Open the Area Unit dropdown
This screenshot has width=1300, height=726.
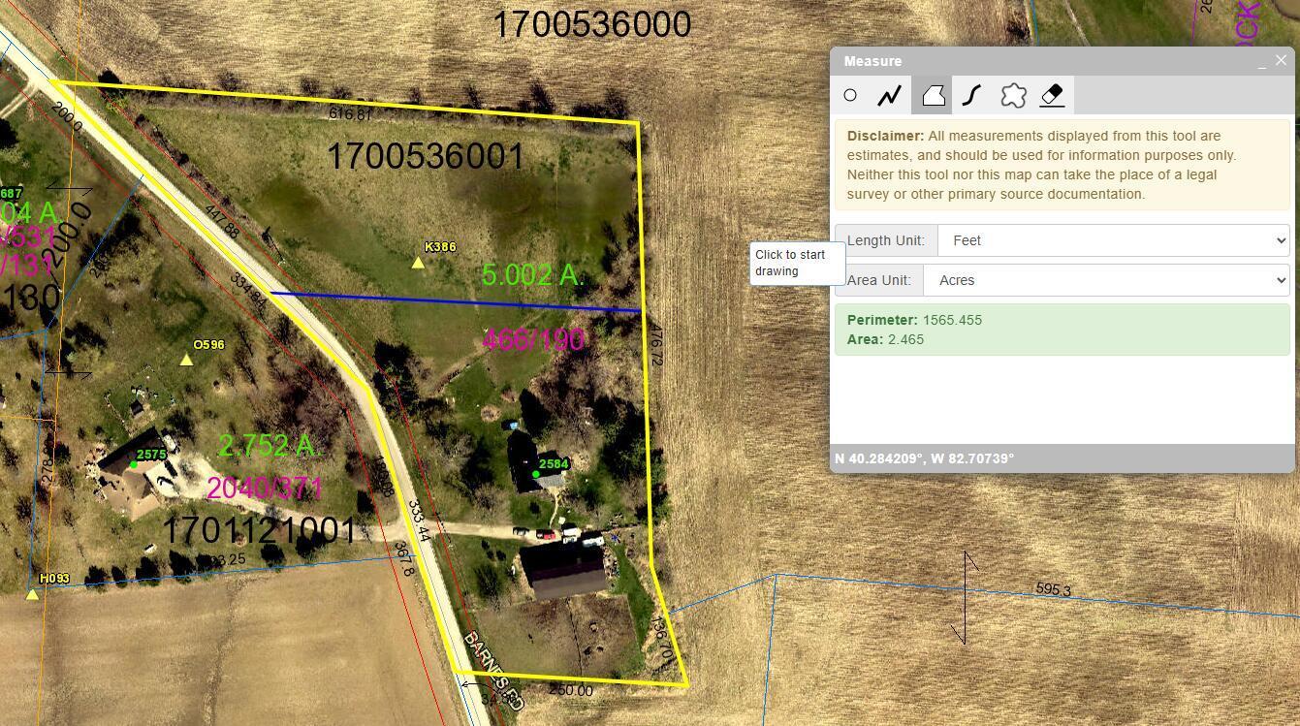pos(1105,280)
